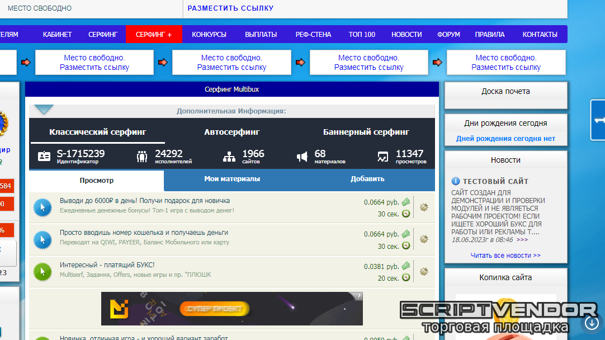Image resolution: width=605 pixels, height=340 pixels.
Task: Click the gear icon on 'Просто вводишь номер' row
Action: pyautogui.click(x=424, y=239)
